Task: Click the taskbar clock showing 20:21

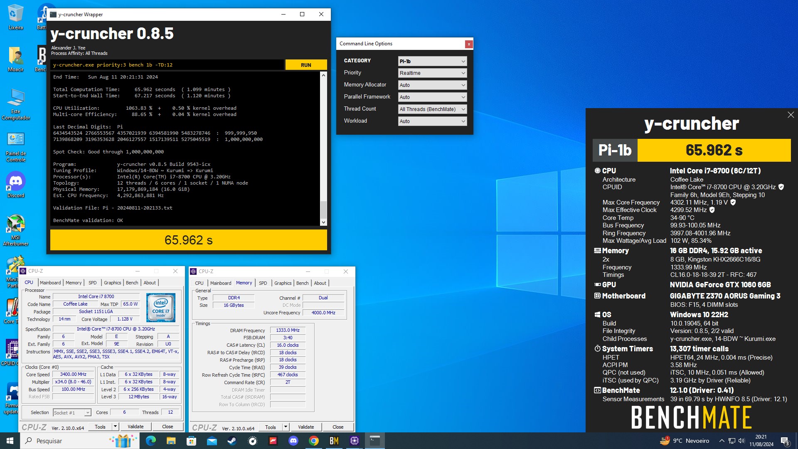Action: pos(761,441)
